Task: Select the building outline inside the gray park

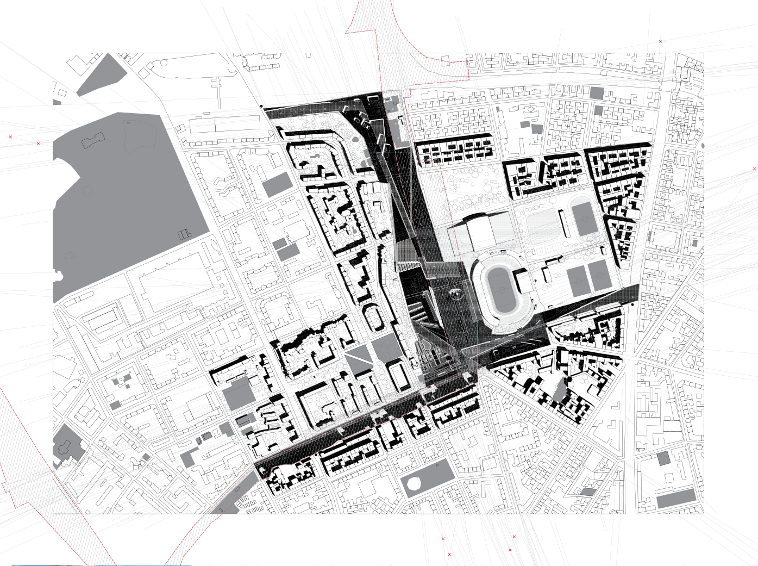Action: tap(92, 140)
